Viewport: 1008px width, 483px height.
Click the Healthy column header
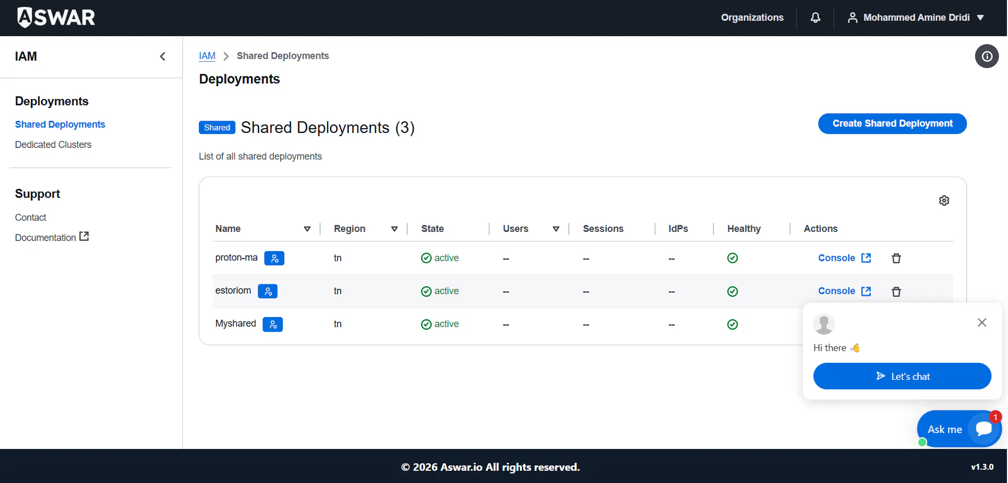click(x=744, y=229)
